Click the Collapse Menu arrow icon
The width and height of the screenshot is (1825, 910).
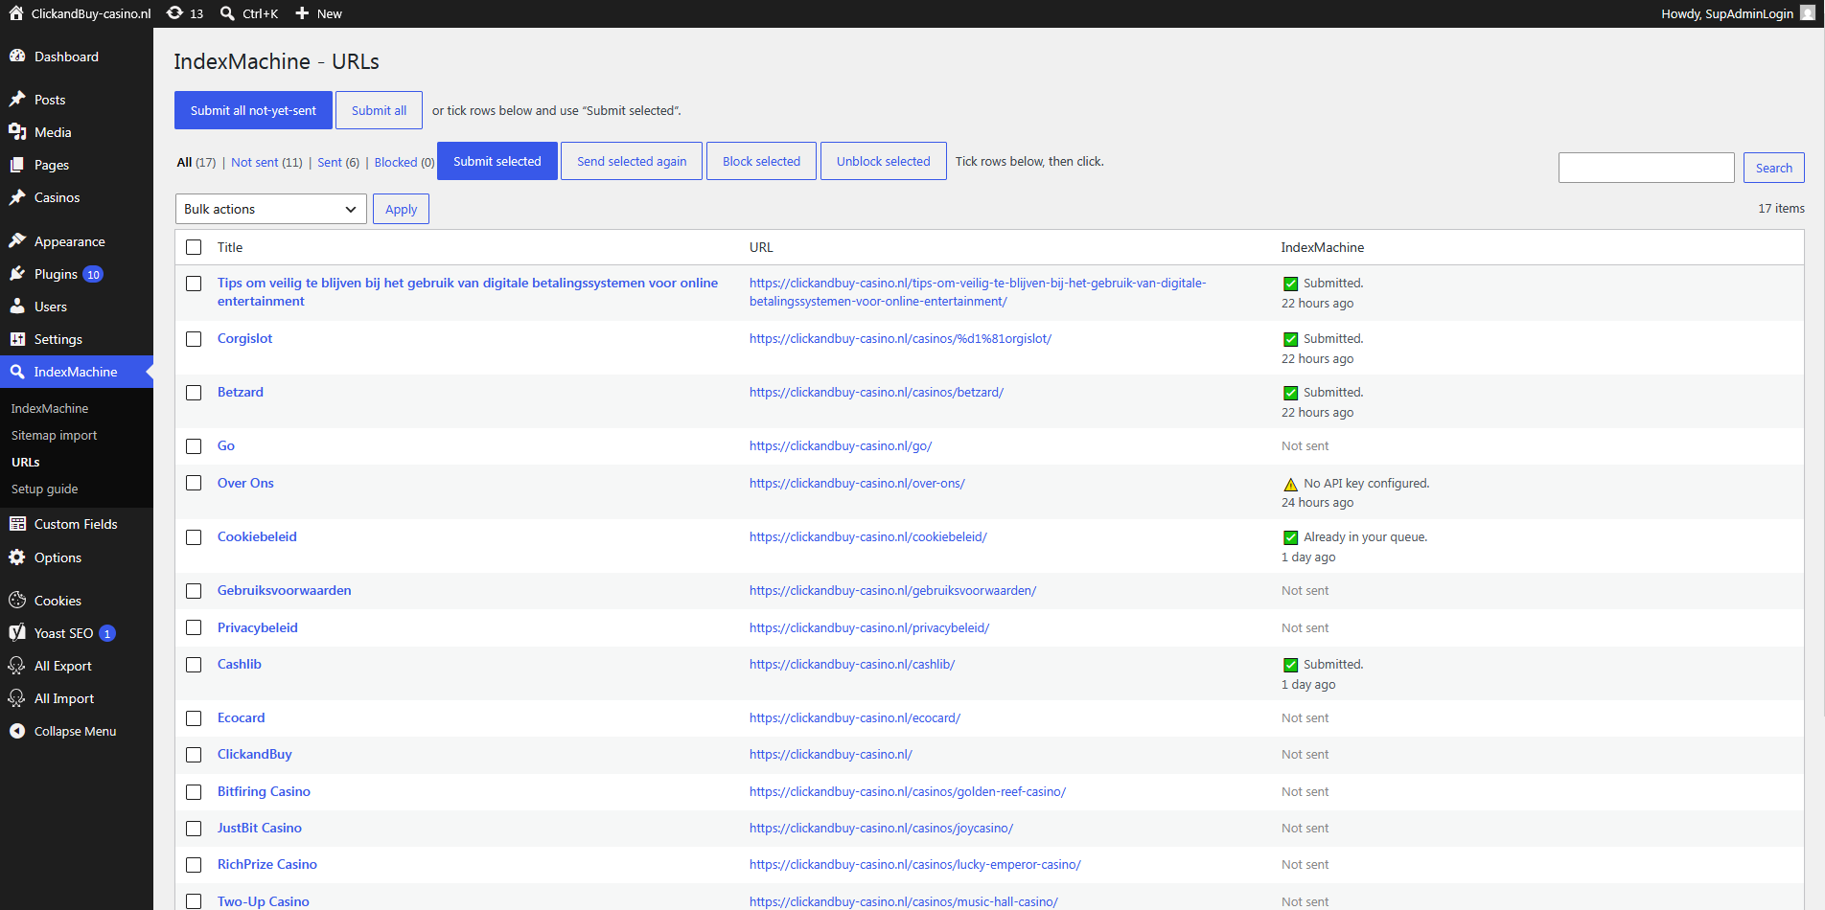17,731
